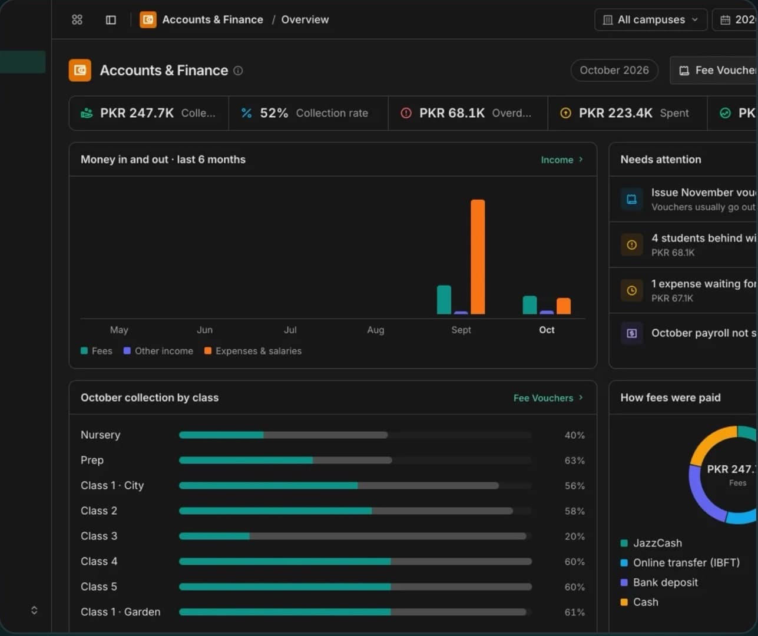The width and height of the screenshot is (758, 636).
Task: Click the Prep 63% value
Action: click(575, 461)
